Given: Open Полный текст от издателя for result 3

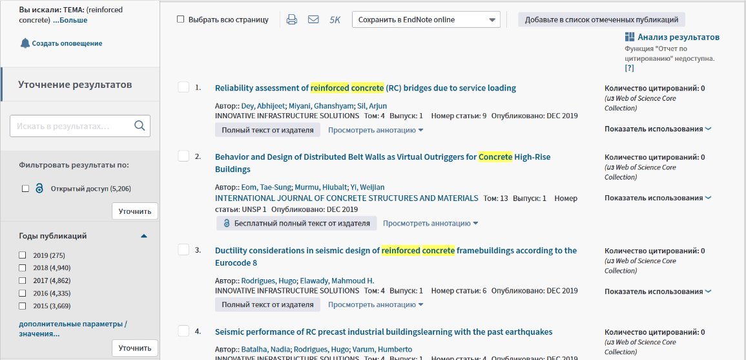Looking at the screenshot, I should click(267, 304).
